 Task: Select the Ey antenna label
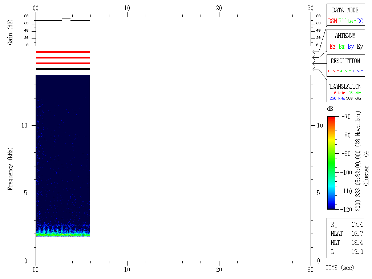(x=360, y=47)
